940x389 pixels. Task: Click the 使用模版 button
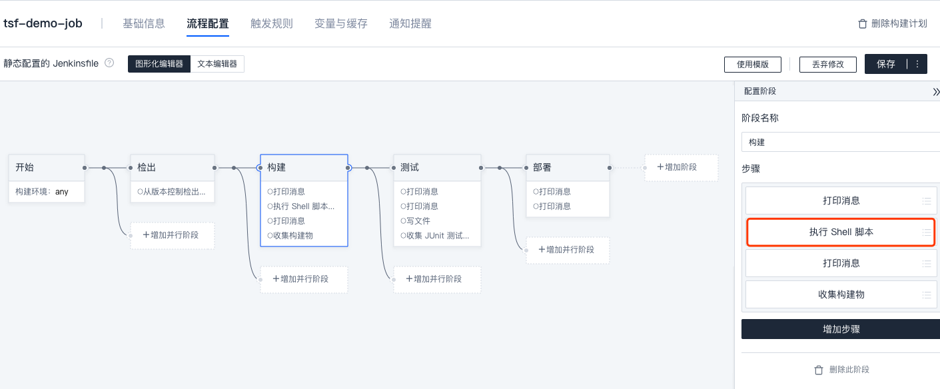(x=753, y=64)
